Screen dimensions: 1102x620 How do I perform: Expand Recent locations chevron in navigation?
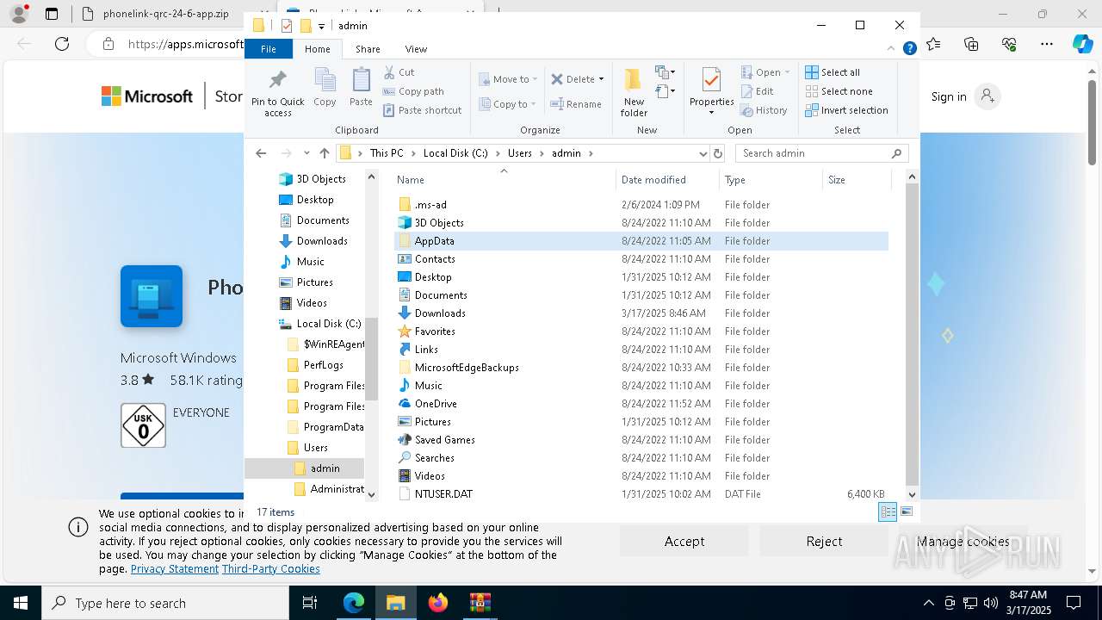[306, 153]
